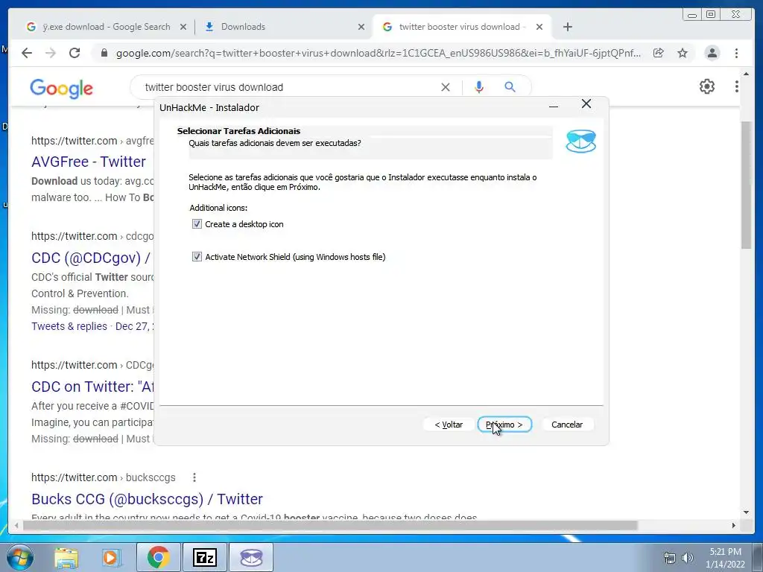Toggle Activate Network Shield checkbox
Viewport: 763px width, 572px height.
[x=197, y=257]
